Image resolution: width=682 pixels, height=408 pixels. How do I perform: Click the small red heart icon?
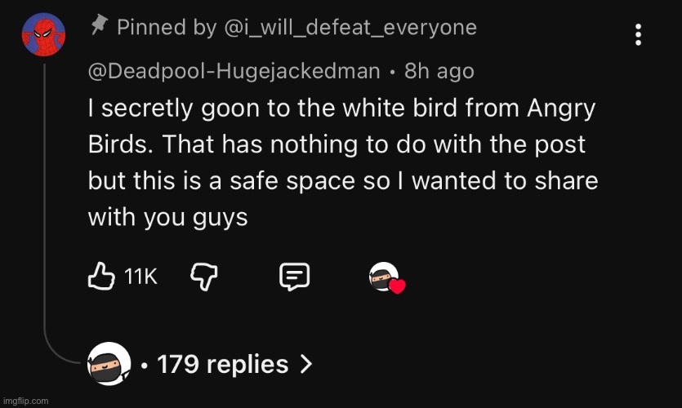(397, 286)
